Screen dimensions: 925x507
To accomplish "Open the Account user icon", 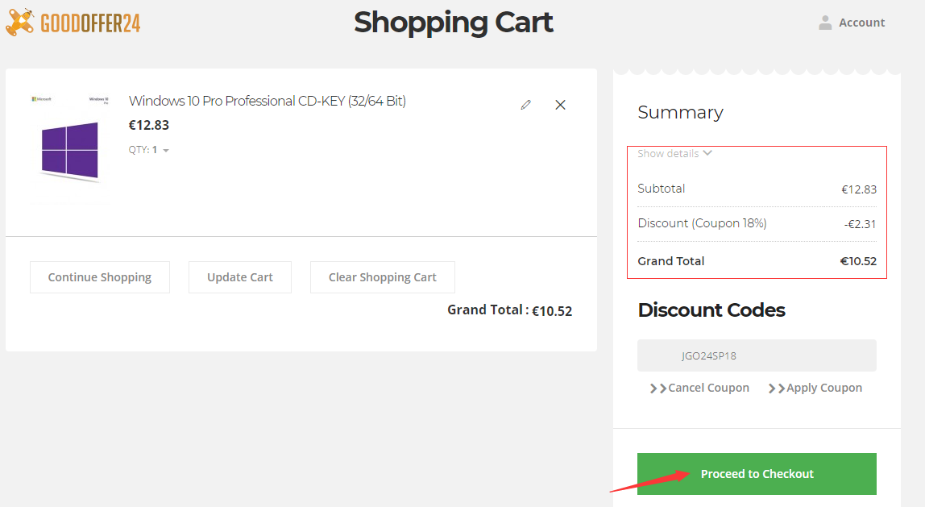I will (825, 23).
